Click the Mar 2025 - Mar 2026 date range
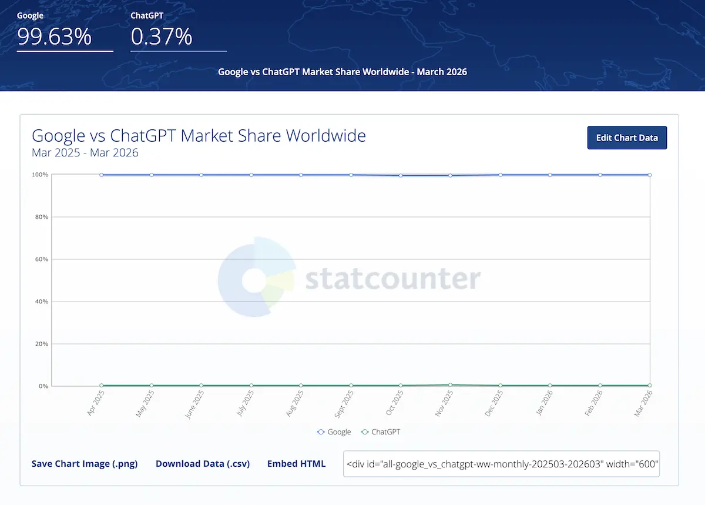Viewport: 705px width, 505px height. point(85,153)
